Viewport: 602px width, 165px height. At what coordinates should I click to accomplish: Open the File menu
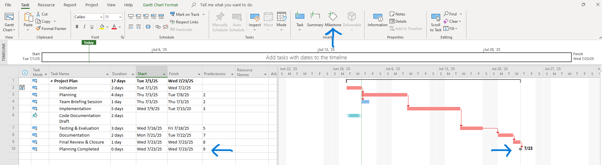click(x=8, y=5)
